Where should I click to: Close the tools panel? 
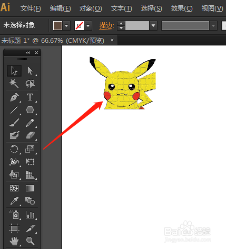click(x=36, y=52)
